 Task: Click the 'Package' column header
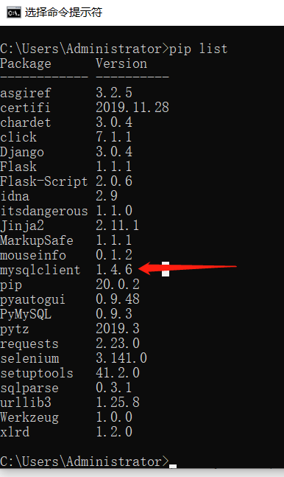coord(26,64)
